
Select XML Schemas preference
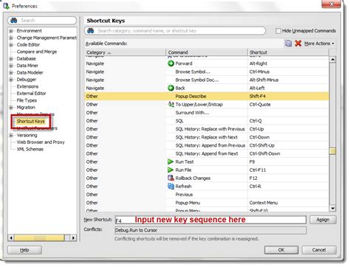pos(30,149)
